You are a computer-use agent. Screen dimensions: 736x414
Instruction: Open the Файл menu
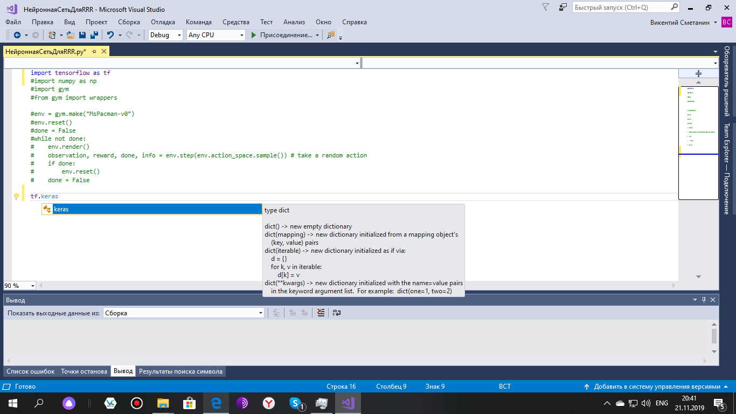coord(13,22)
